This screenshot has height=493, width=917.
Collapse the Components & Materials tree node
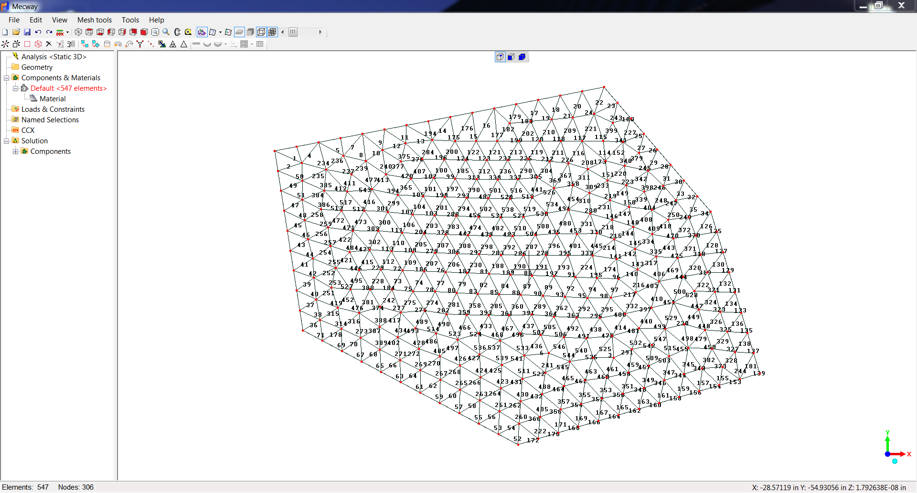pyautogui.click(x=7, y=77)
